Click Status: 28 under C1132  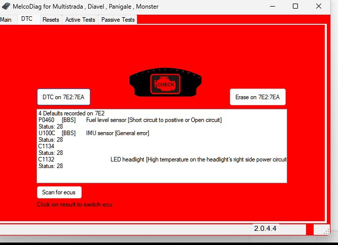point(51,166)
